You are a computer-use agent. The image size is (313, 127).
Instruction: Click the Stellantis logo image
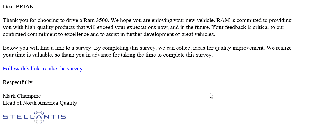coord(35,117)
